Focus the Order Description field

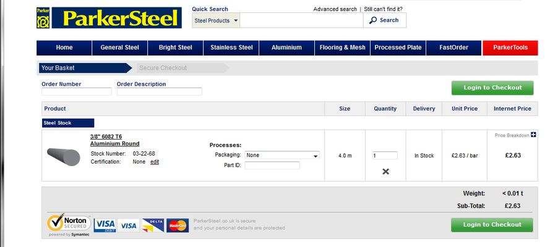[x=159, y=92]
